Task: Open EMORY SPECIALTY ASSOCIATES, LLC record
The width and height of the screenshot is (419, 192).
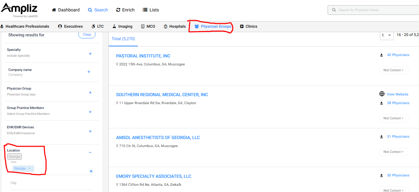Action: pyautogui.click(x=154, y=176)
